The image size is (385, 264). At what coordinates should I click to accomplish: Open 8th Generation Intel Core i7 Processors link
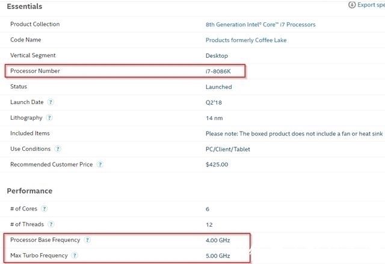[260, 25]
